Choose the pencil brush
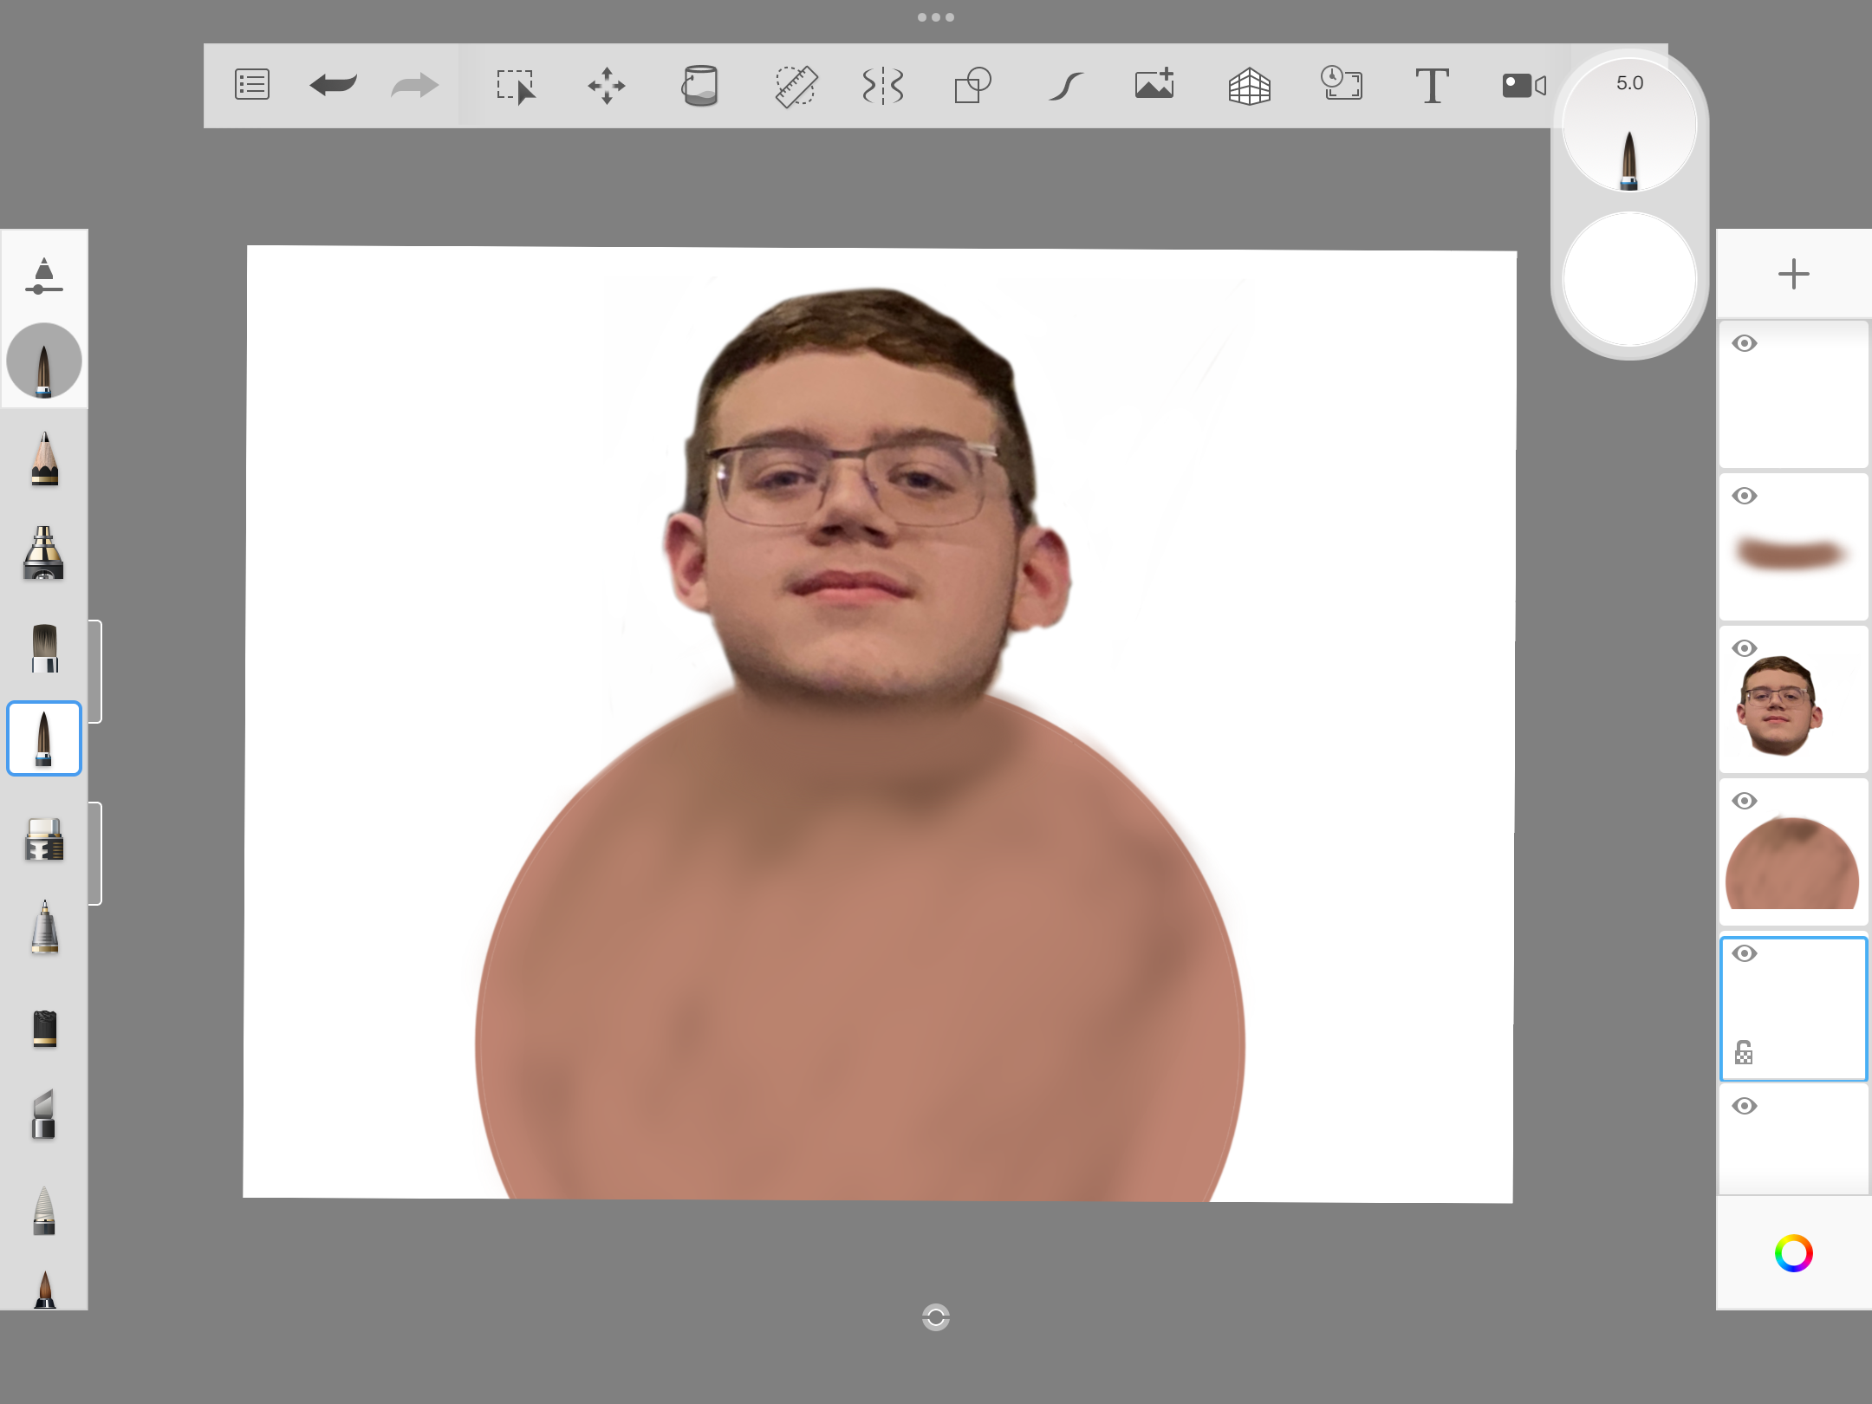This screenshot has height=1404, width=1872. pos(44,458)
